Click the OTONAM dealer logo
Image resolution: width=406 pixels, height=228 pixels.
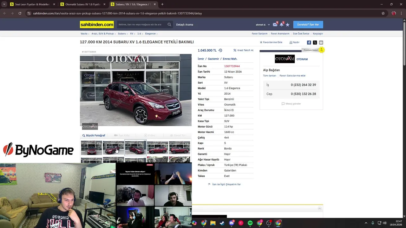(x=285, y=59)
